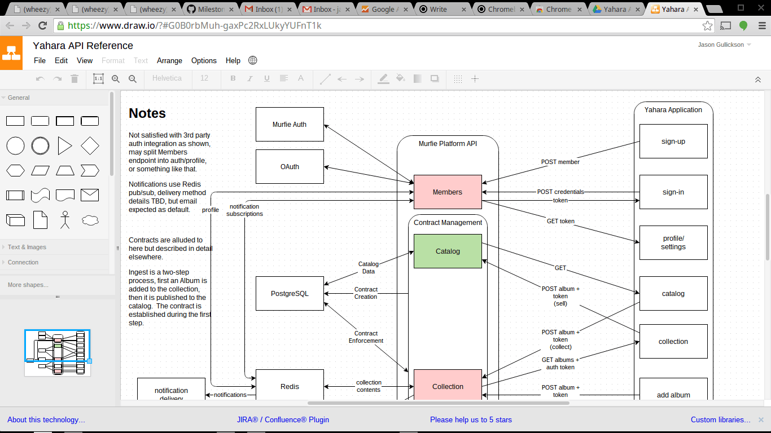Toggle the grid display icon
Viewport: 771px width, 433px height.
458,79
